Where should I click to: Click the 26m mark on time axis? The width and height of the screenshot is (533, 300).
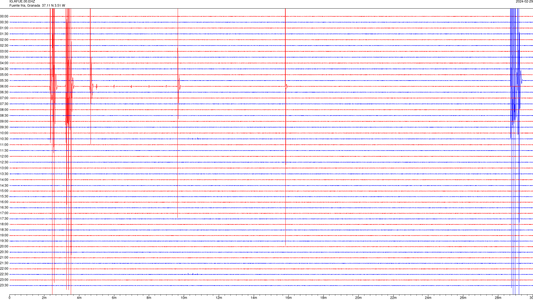[x=463, y=298]
